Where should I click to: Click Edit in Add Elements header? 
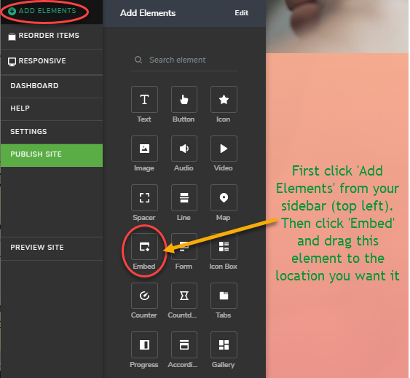pos(241,13)
